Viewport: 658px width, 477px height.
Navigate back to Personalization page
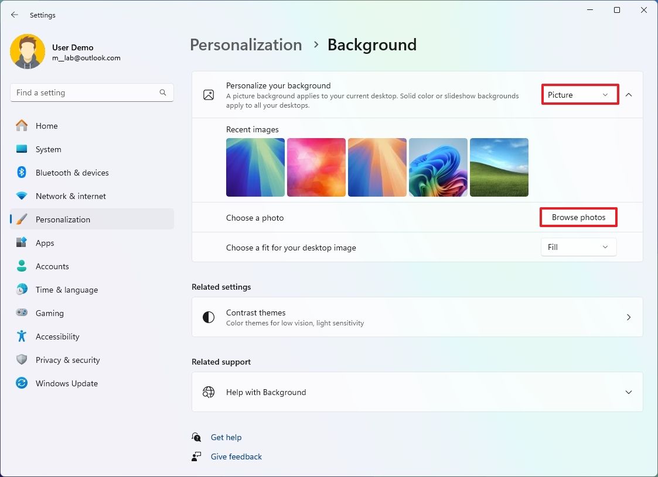(246, 44)
